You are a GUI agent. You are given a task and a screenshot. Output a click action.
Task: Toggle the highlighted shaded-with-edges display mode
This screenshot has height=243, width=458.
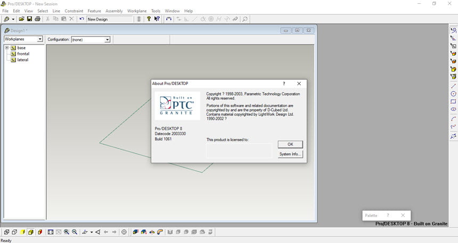pos(31,232)
